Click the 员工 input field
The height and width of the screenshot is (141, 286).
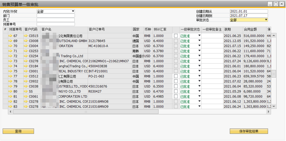click(56, 20)
